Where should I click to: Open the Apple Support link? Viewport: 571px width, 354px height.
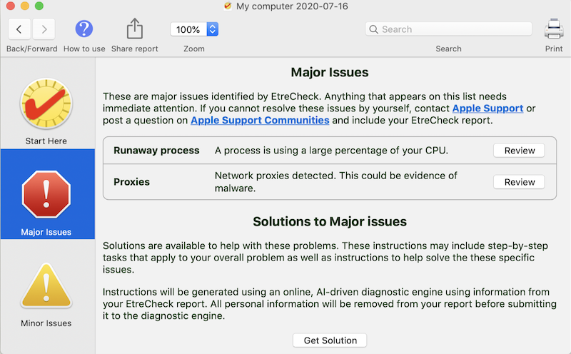pos(487,108)
